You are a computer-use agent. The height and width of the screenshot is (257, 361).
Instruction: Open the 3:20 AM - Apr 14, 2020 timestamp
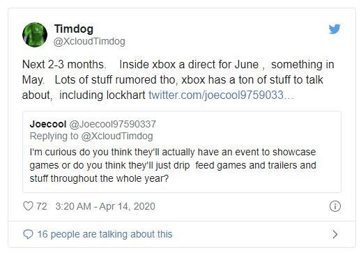pos(105,206)
